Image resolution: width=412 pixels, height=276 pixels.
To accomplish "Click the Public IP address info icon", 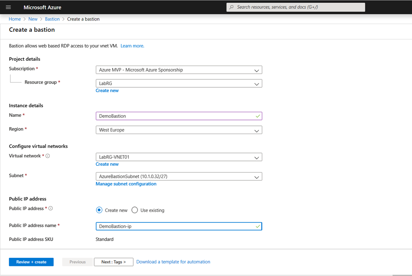I will point(51,208).
